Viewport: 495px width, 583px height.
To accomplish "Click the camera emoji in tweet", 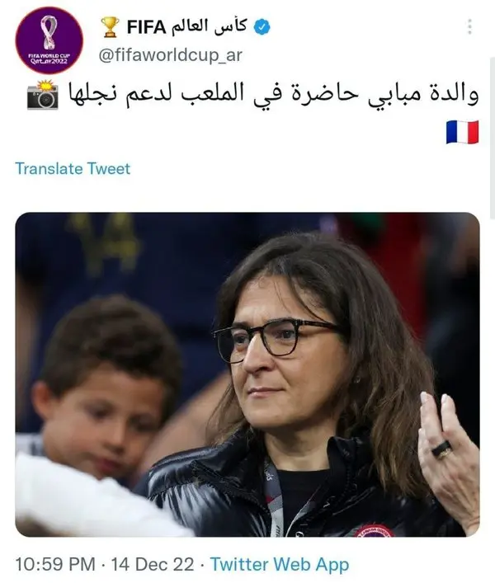I will [43, 95].
